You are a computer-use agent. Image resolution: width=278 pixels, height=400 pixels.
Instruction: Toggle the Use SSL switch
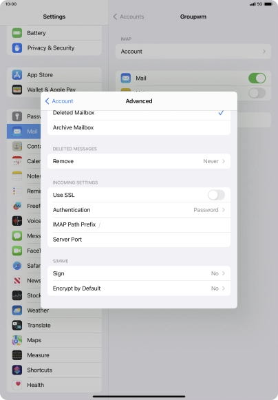pyautogui.click(x=216, y=195)
